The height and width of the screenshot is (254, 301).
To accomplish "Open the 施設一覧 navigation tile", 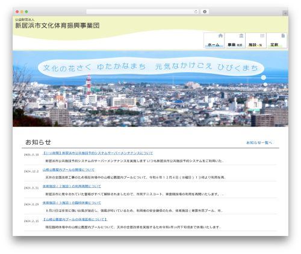I will [x=256, y=40].
